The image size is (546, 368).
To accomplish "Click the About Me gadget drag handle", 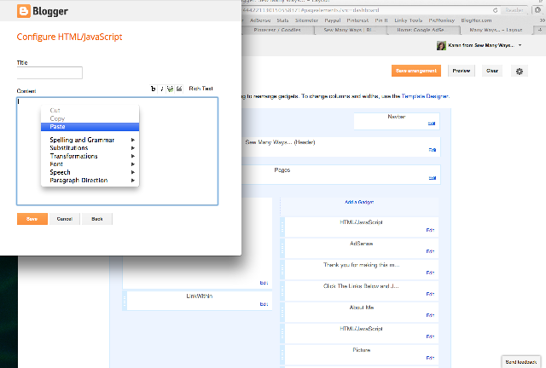I will (x=282, y=313).
